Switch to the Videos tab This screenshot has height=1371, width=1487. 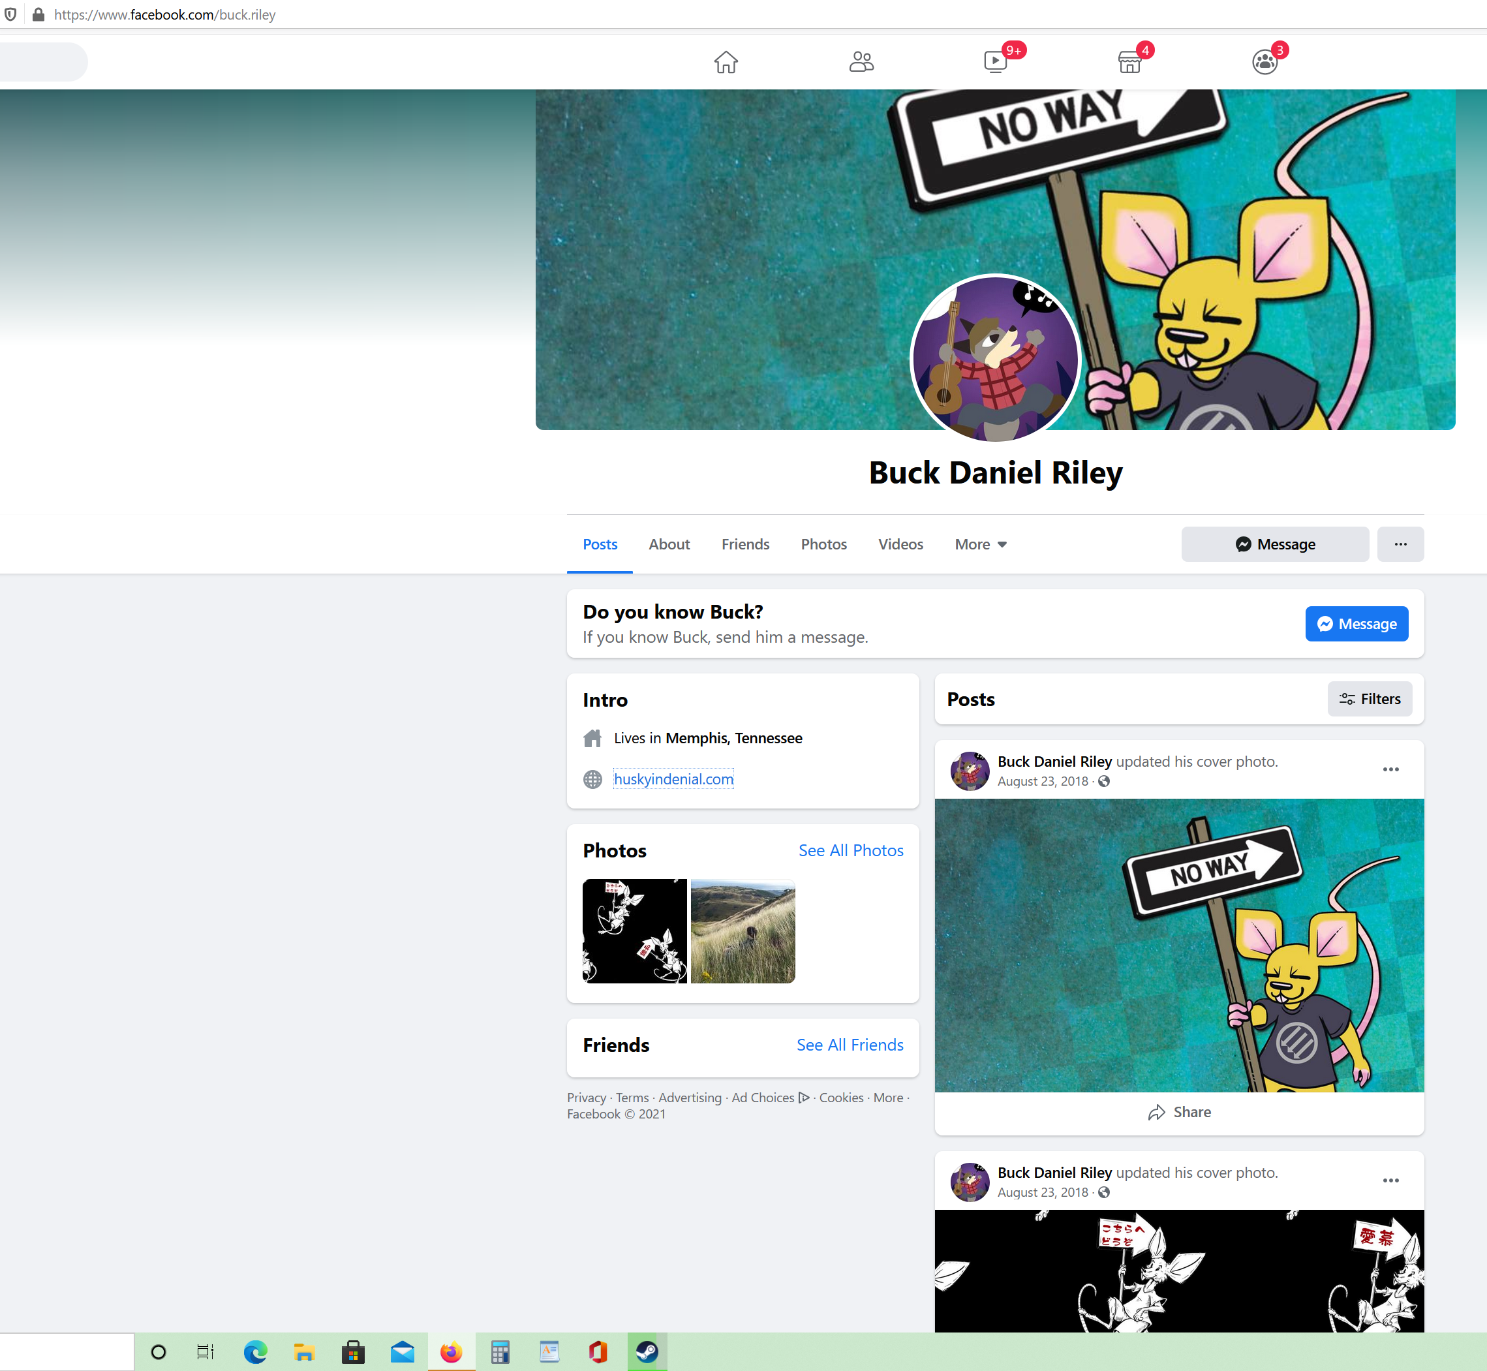tap(900, 544)
